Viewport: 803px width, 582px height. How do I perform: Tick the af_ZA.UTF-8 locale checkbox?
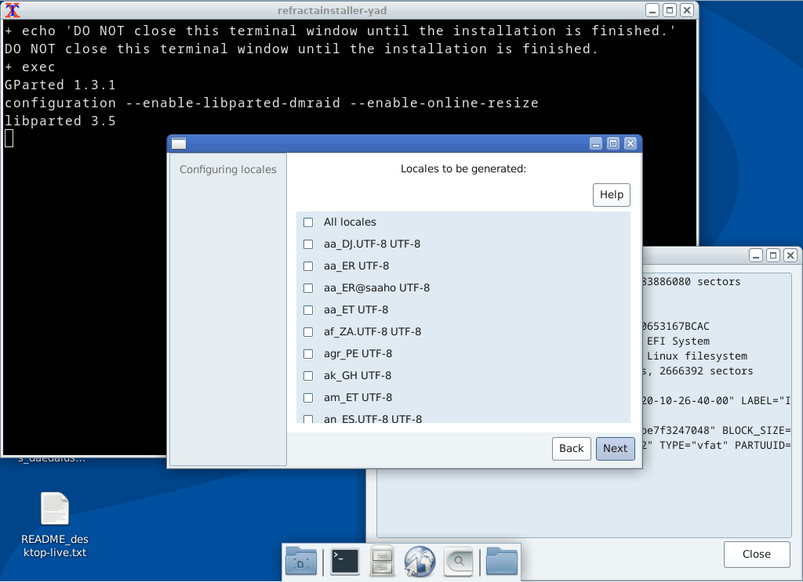click(x=308, y=332)
